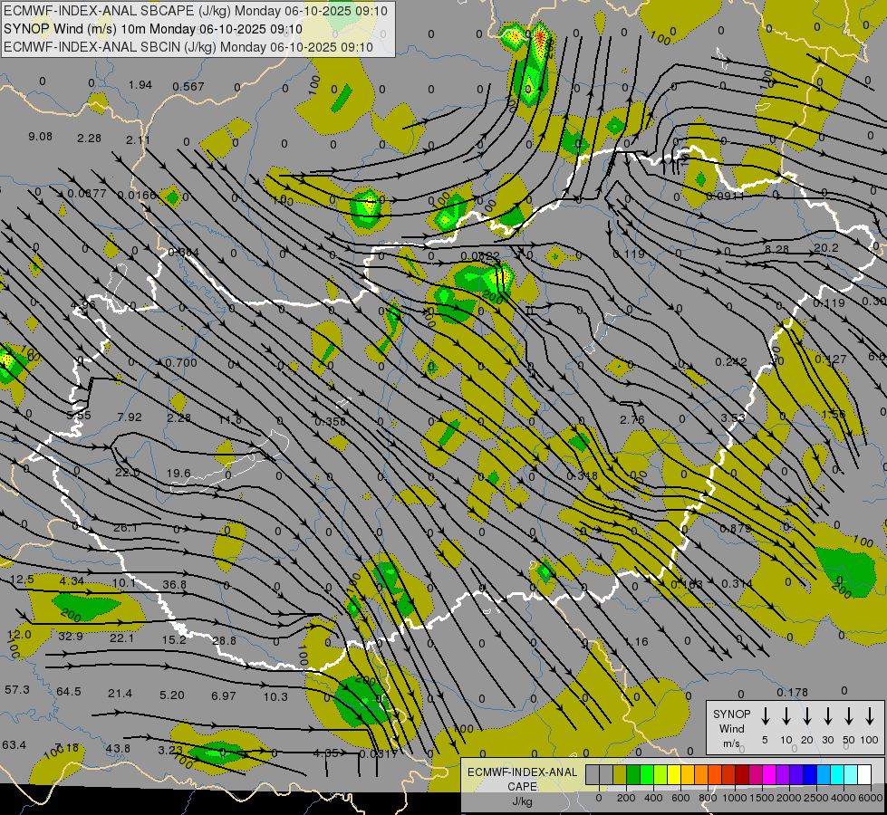This screenshot has width=887, height=815.
Task: Click the map value 63.4
Action: (x=14, y=744)
